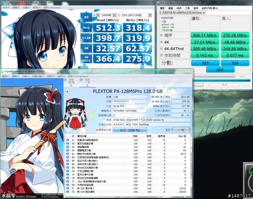Run the Seq benchmark button
Screen dimensions: 253x199
pos(86,28)
